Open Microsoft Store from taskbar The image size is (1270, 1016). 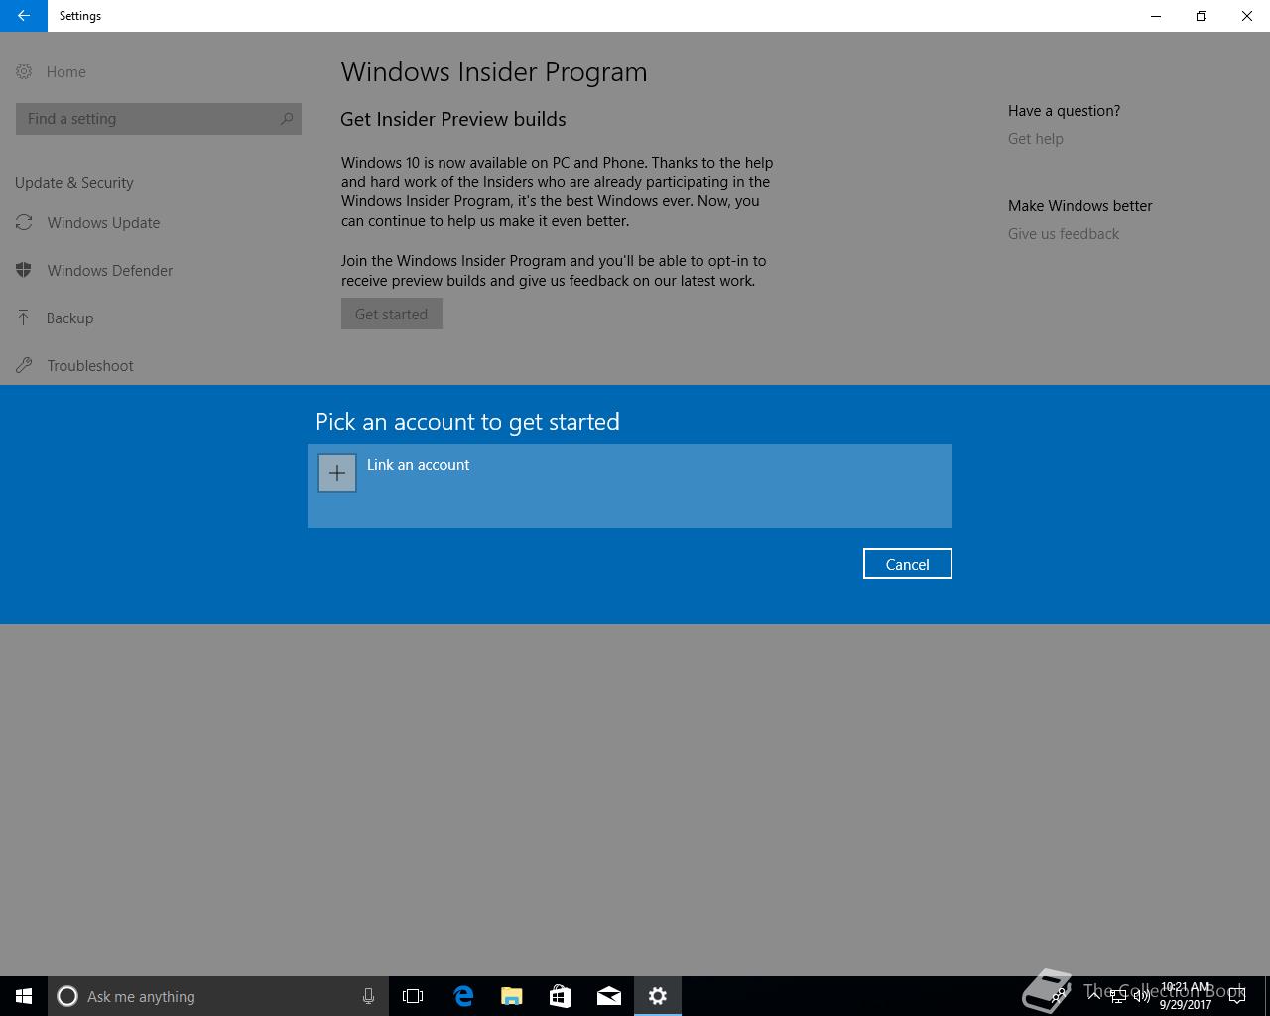point(561,996)
